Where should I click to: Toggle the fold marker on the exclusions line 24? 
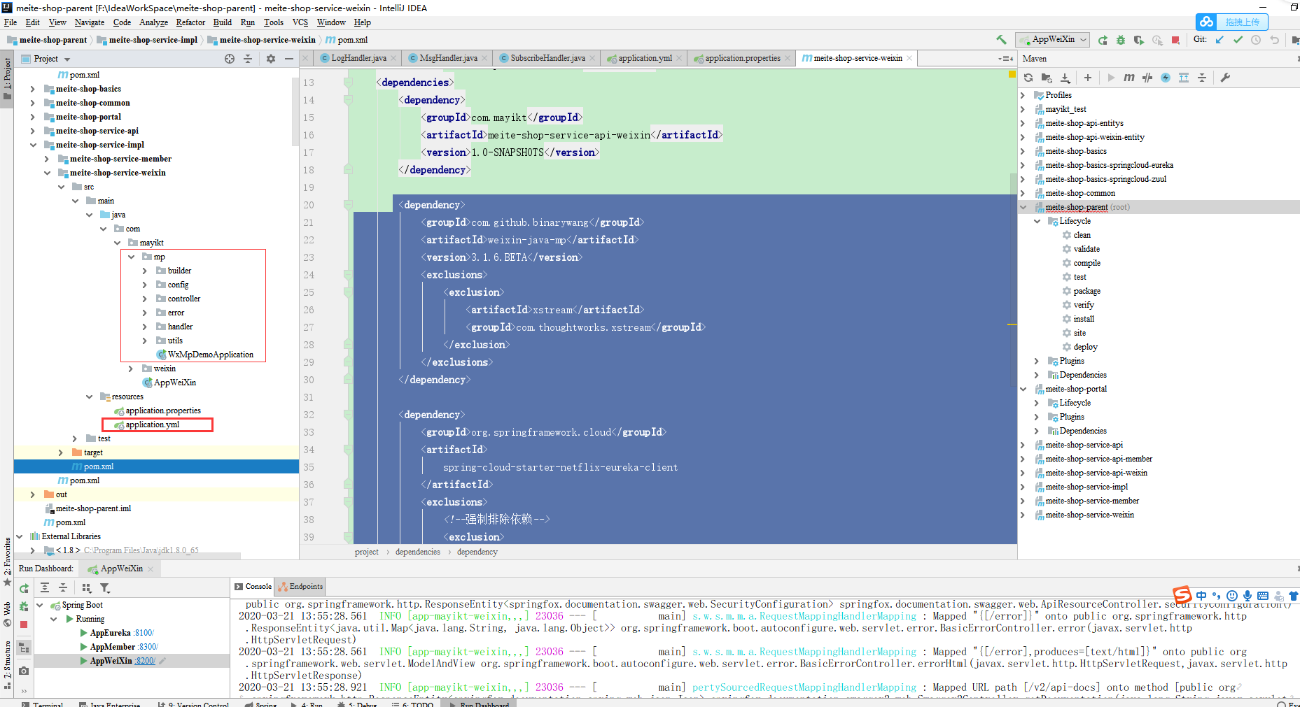(x=348, y=275)
